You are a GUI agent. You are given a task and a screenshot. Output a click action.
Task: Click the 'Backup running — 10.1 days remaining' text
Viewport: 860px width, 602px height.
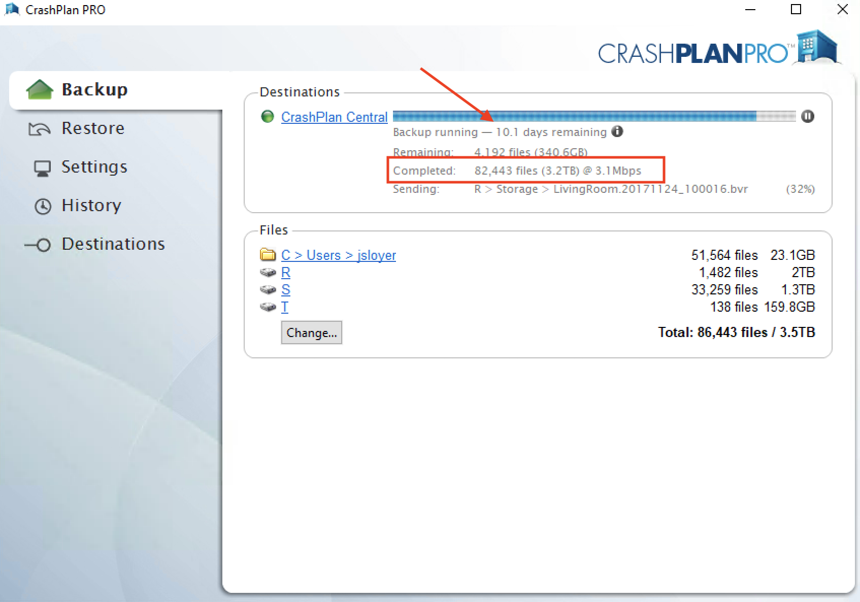click(500, 132)
